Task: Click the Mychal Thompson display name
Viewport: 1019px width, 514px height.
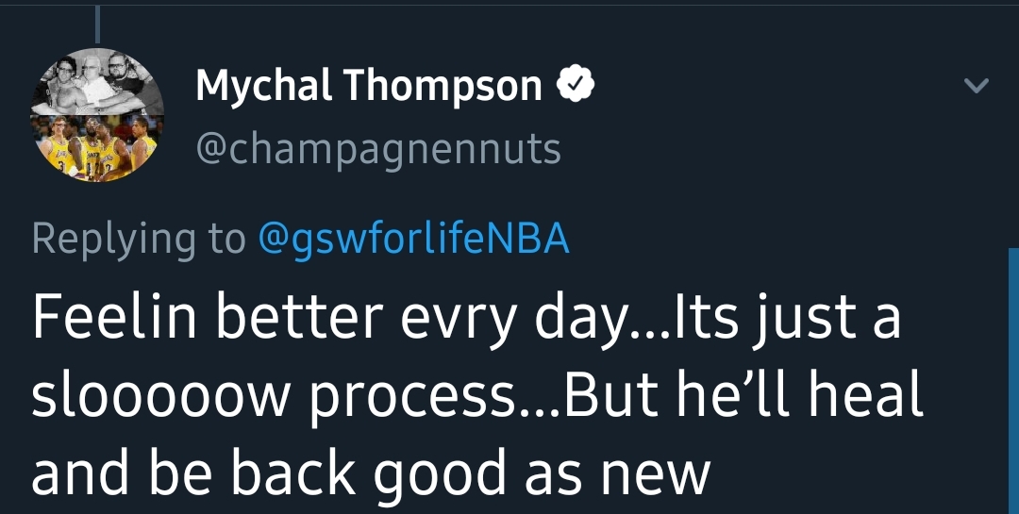Action: click(x=368, y=87)
